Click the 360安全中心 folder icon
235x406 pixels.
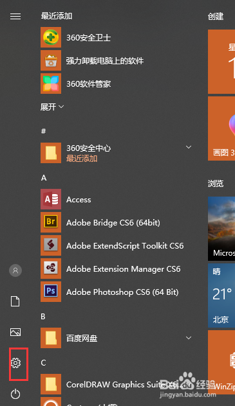tap(51, 153)
